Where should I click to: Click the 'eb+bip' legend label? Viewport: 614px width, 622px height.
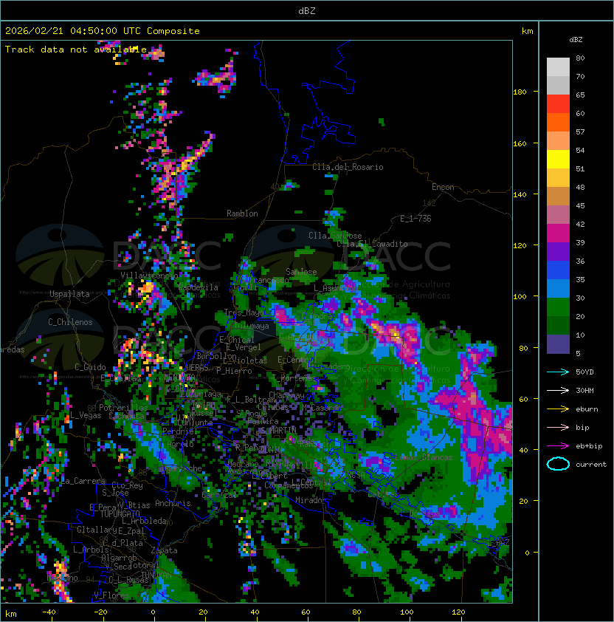589,446
